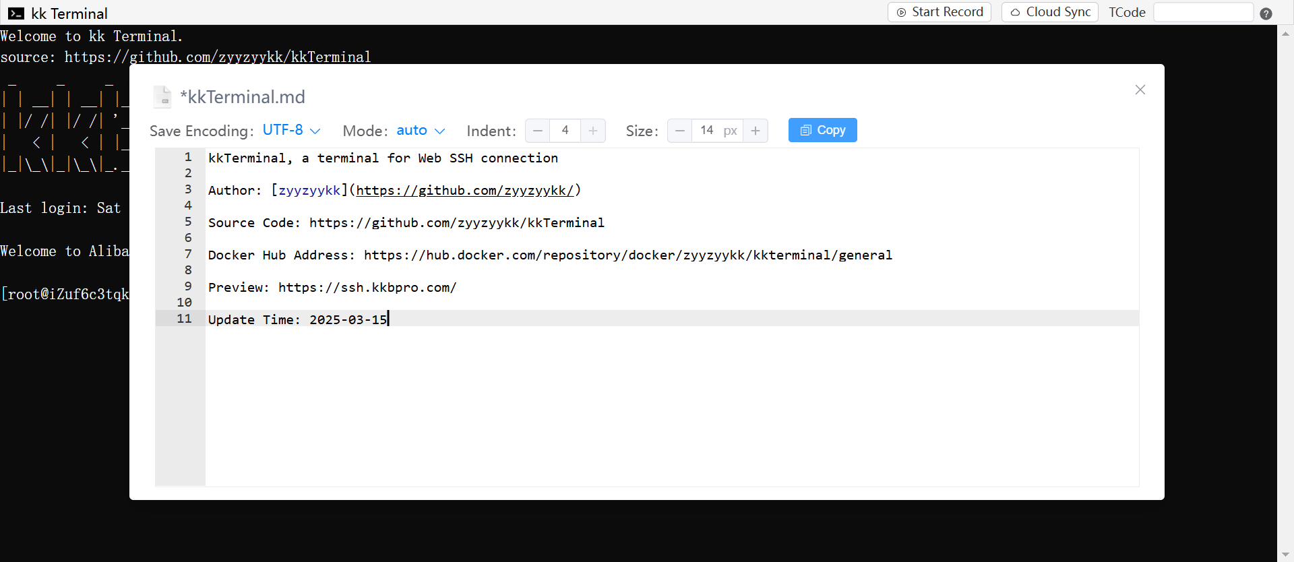
Task: Copy the file contents with Copy button
Action: click(x=822, y=131)
